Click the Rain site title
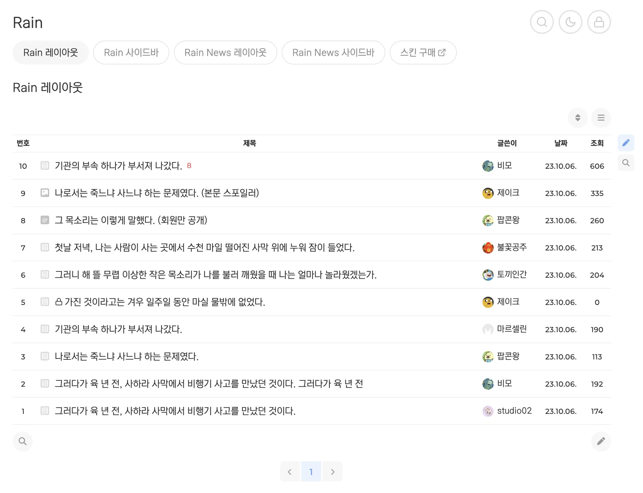 point(28,23)
